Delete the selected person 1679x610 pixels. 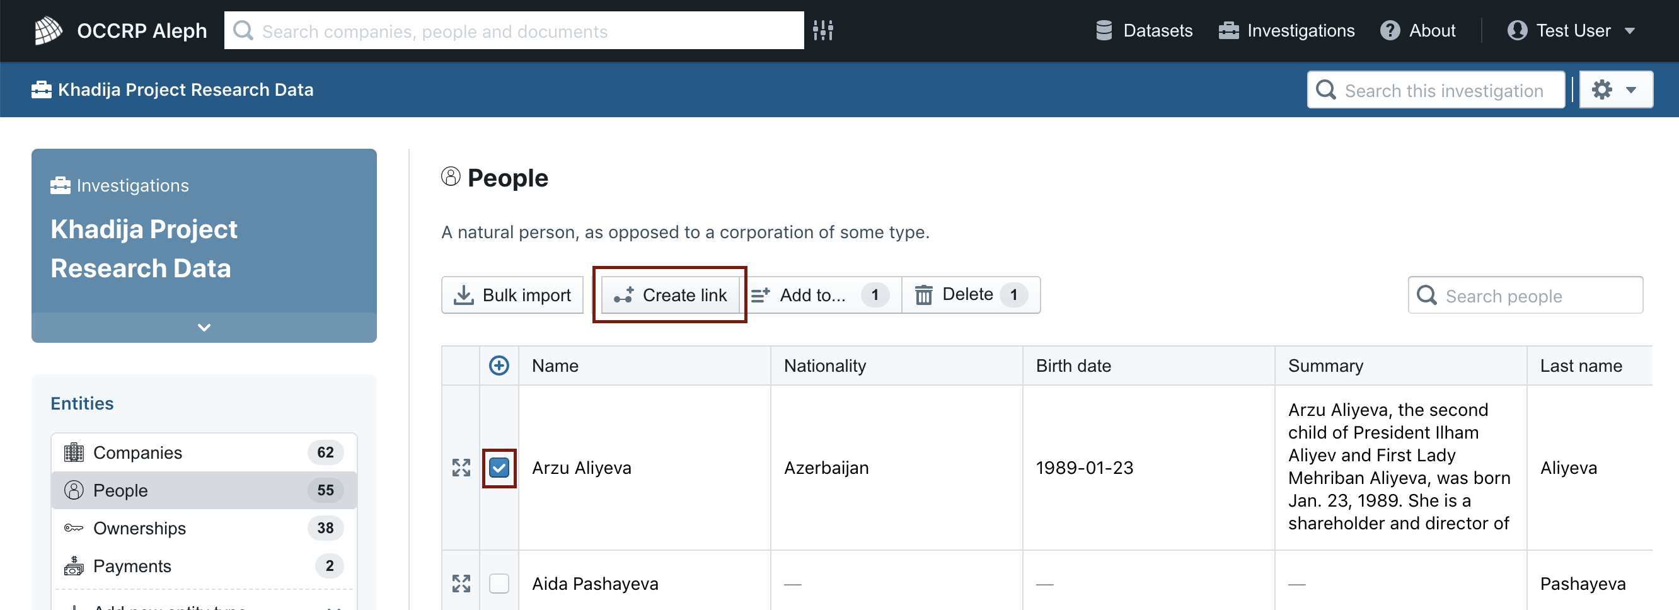click(x=971, y=295)
